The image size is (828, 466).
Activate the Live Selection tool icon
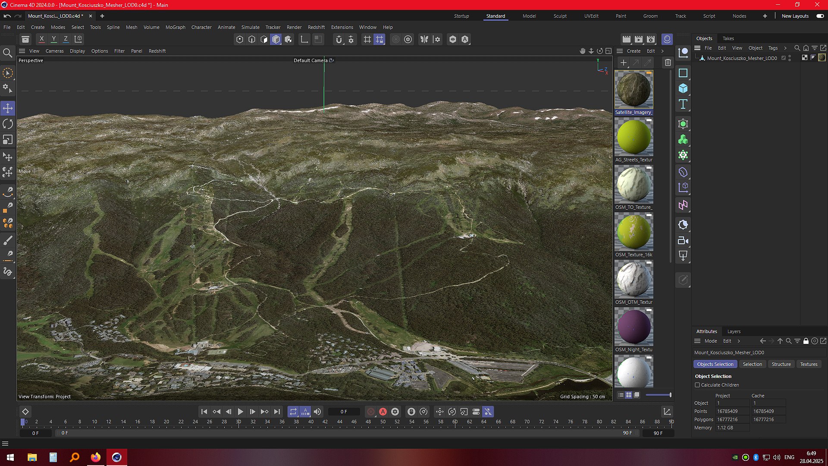(x=8, y=73)
